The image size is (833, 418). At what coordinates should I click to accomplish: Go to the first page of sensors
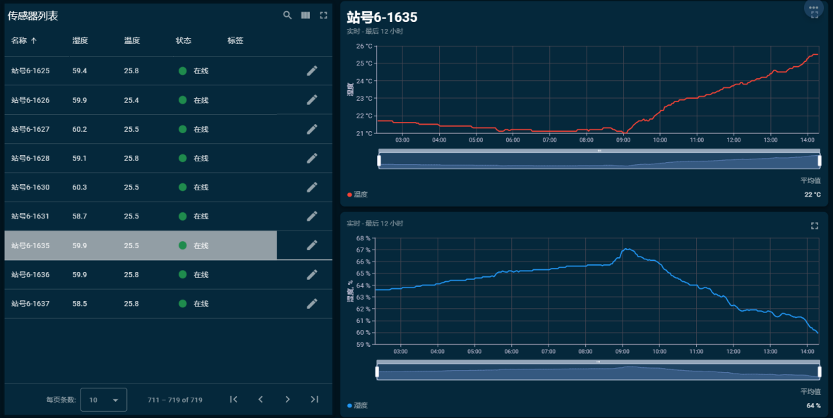pyautogui.click(x=234, y=400)
